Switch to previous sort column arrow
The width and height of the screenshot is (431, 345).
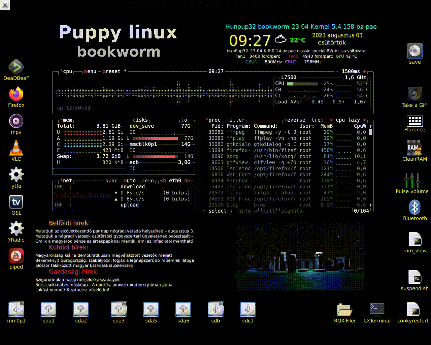pos(331,120)
